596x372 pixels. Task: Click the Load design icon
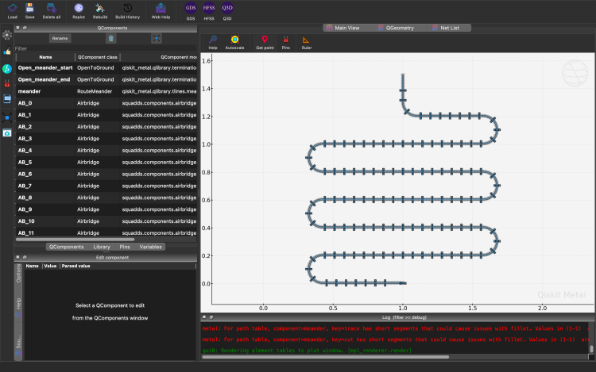(x=12, y=11)
